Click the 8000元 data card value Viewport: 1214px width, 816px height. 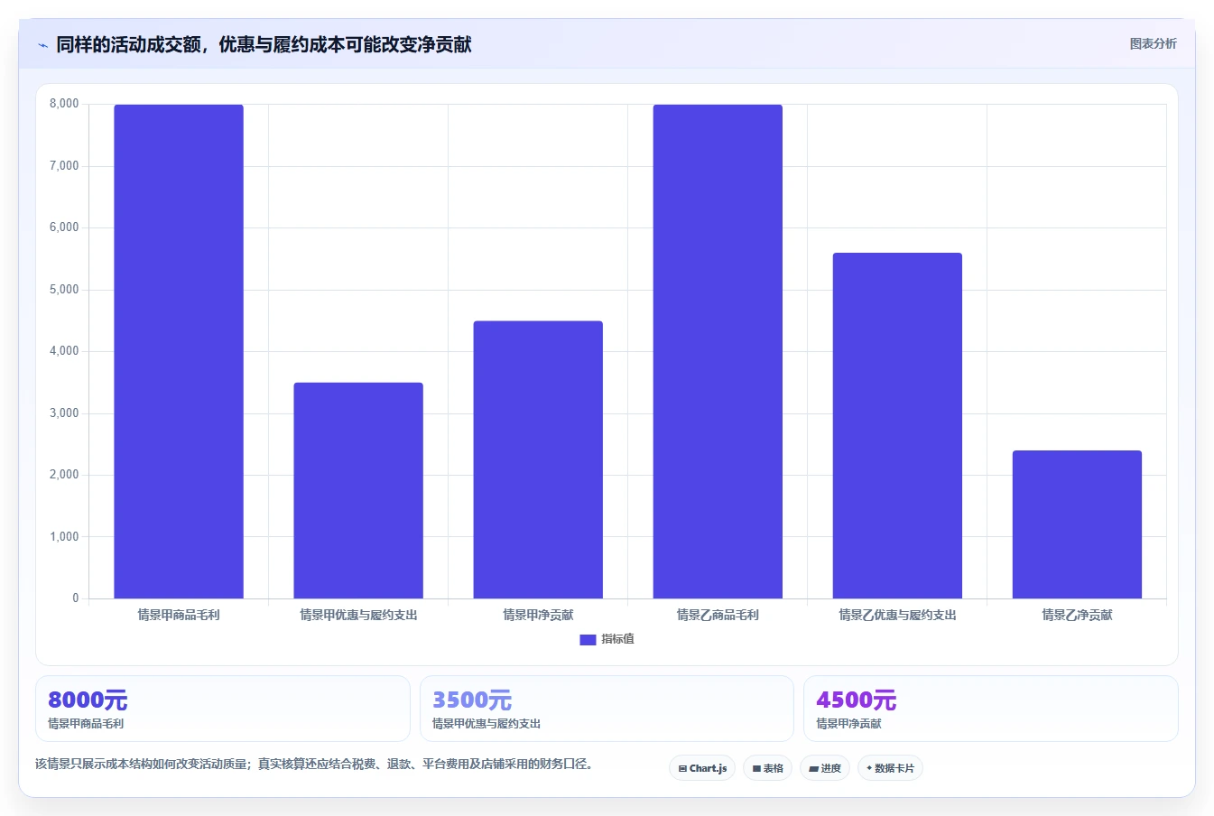(88, 700)
